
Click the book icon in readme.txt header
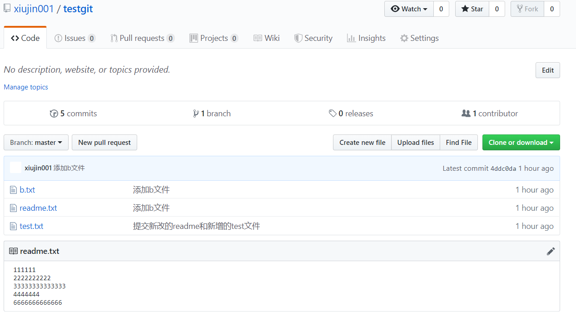pyautogui.click(x=14, y=251)
